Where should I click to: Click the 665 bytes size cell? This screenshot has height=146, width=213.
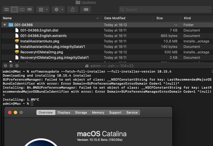tap(169, 36)
